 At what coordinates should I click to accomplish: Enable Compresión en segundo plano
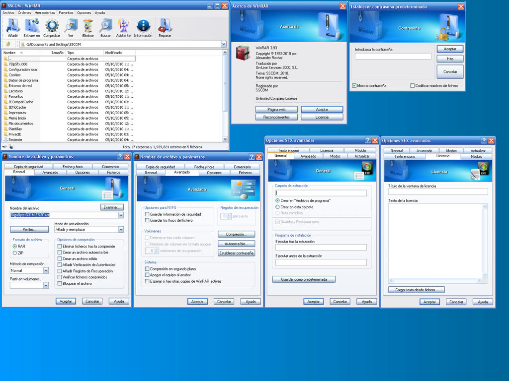(x=147, y=269)
